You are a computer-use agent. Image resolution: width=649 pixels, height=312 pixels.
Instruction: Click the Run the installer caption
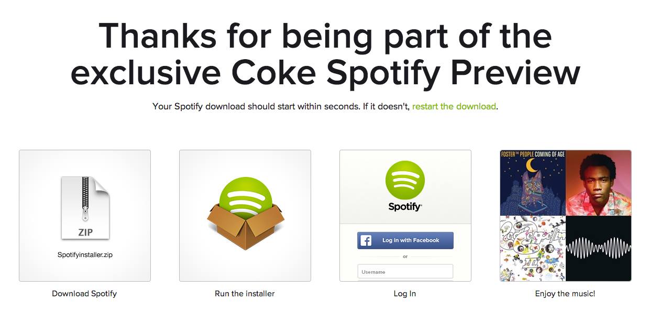point(245,294)
